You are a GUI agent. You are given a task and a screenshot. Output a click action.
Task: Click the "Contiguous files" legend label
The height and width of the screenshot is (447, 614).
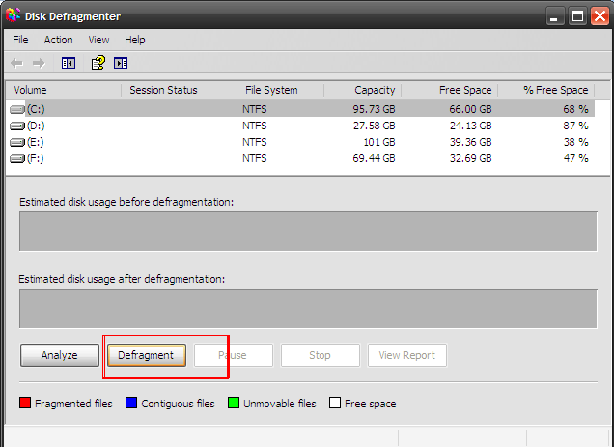tap(179, 404)
